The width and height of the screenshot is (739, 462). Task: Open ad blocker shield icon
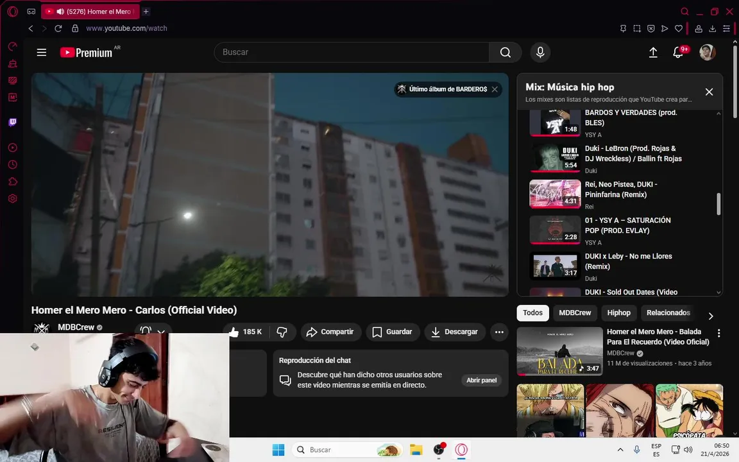point(651,28)
